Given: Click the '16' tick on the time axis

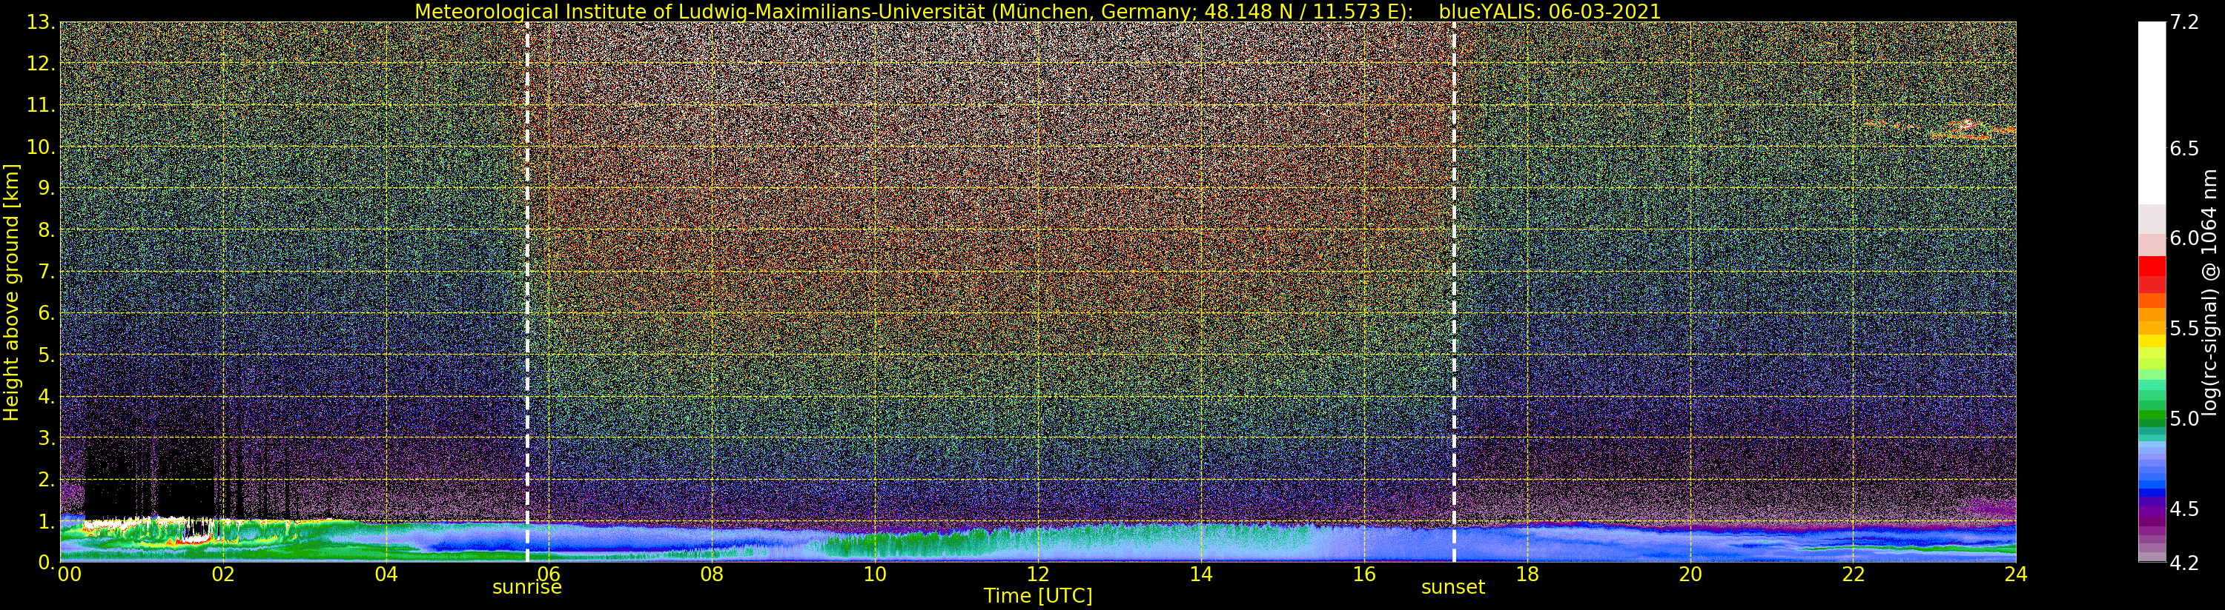Looking at the screenshot, I should tap(1364, 574).
